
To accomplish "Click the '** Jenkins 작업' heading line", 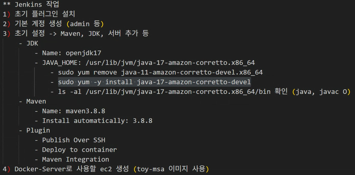I will tap(31, 5).
